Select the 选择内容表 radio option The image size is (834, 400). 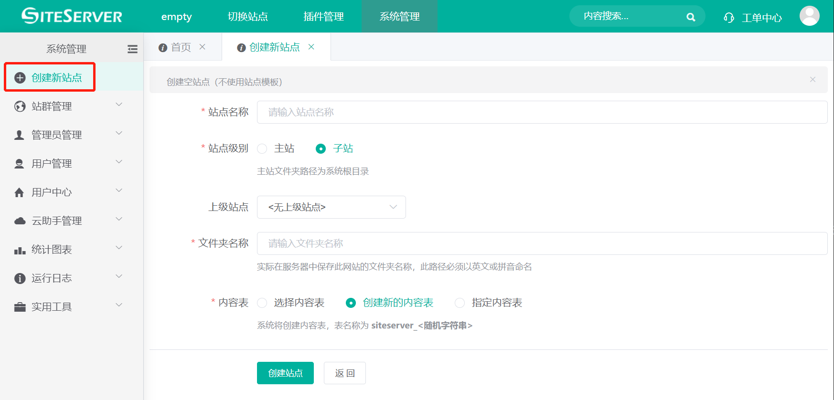point(262,303)
